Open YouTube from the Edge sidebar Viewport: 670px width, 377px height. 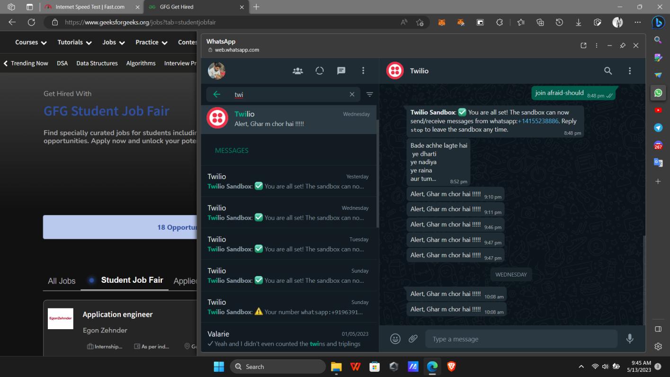pos(658,110)
